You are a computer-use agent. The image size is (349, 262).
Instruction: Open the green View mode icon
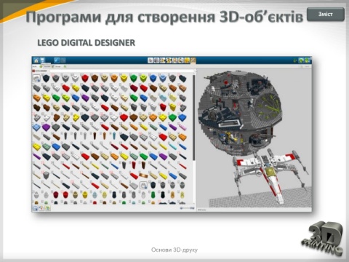click(301, 60)
